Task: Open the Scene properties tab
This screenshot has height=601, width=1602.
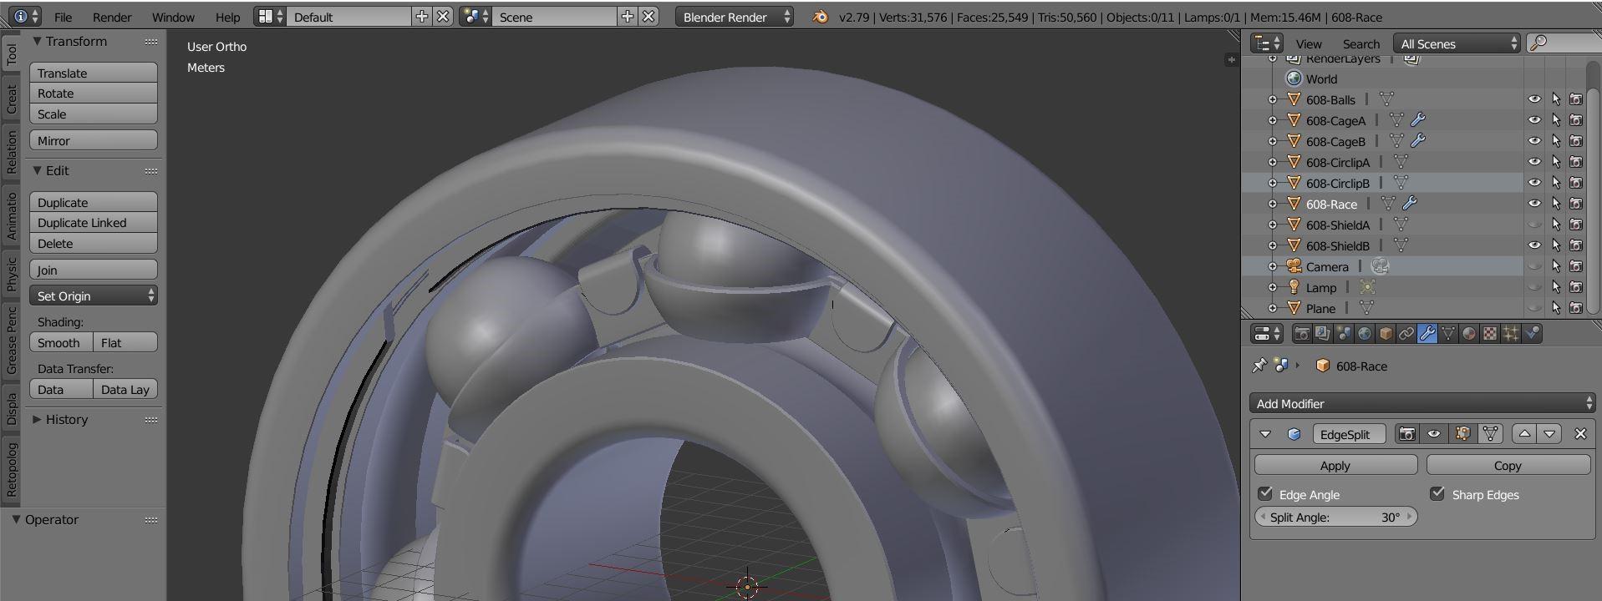Action: pos(1343,334)
